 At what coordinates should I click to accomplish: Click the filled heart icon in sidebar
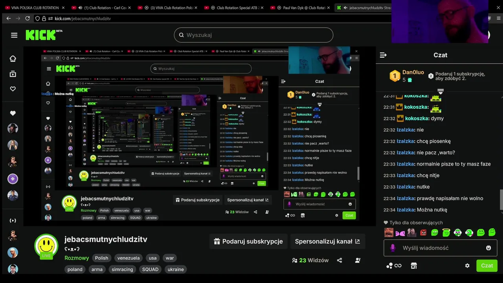click(x=13, y=113)
